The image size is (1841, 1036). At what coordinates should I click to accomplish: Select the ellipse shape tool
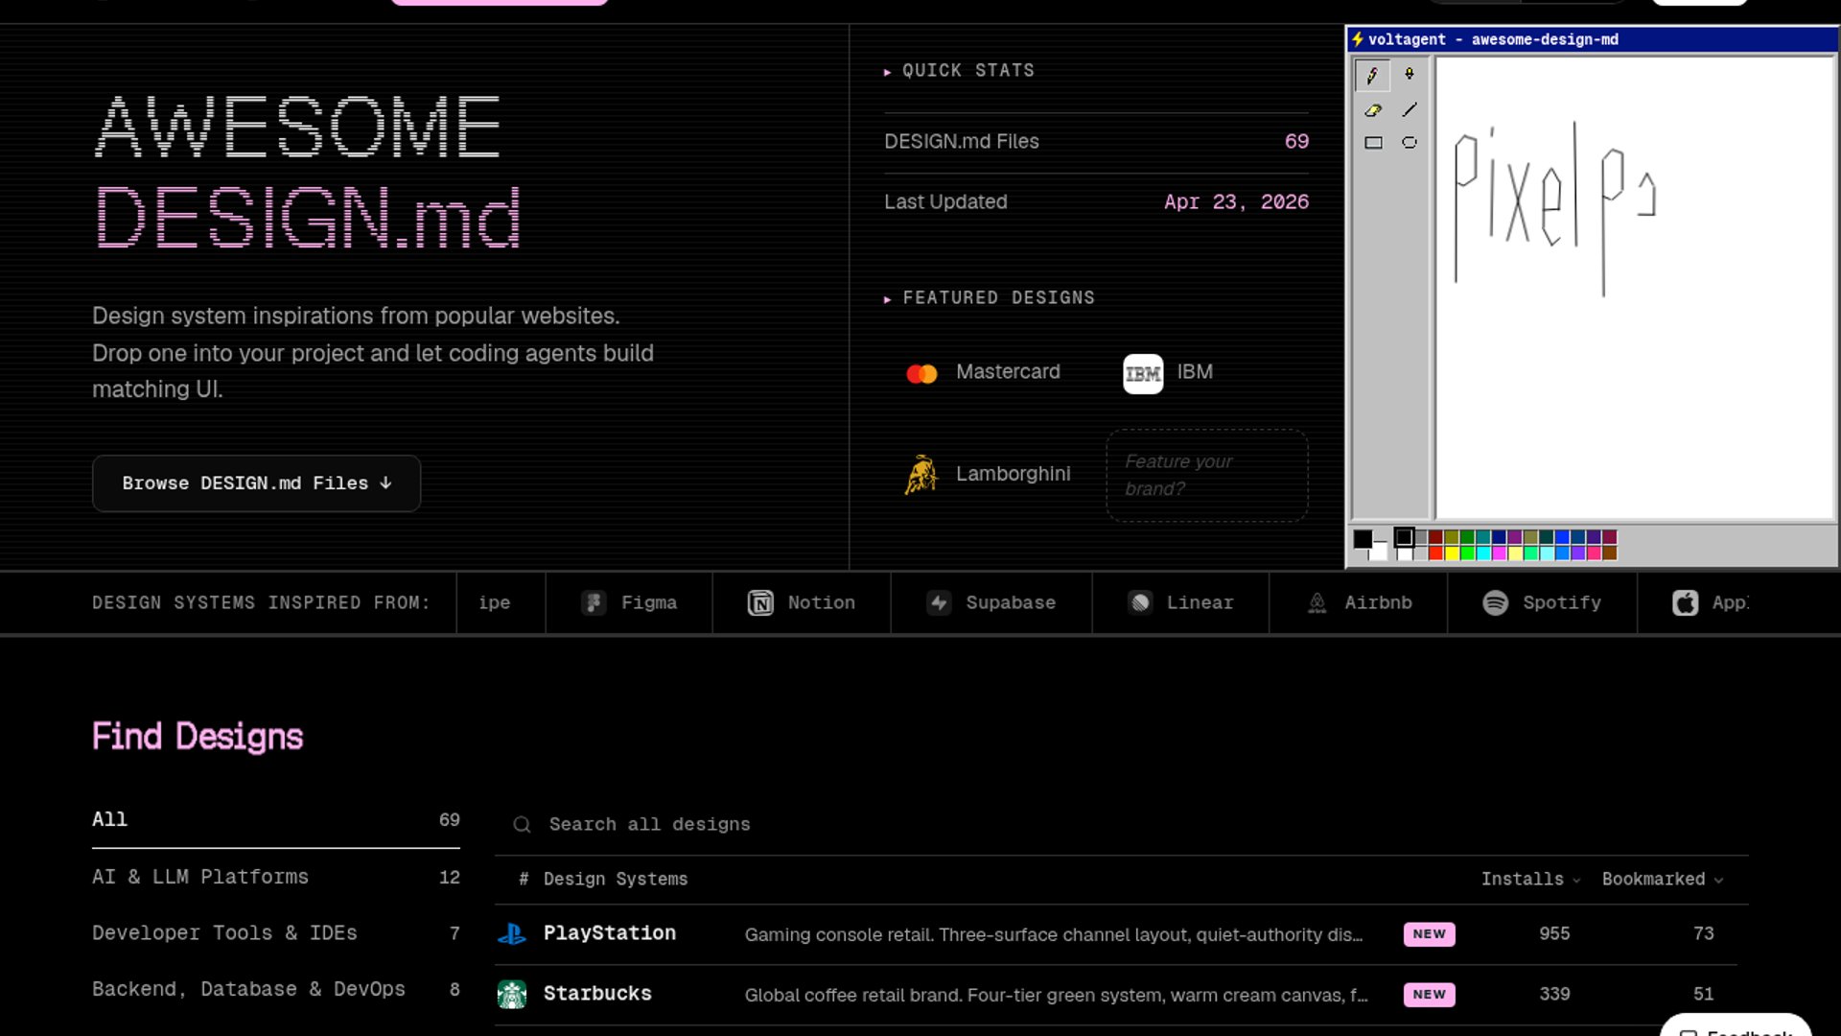(1409, 143)
